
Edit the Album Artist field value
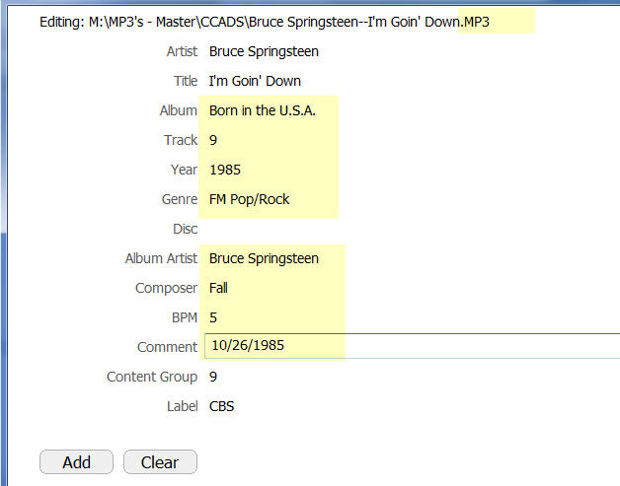coord(264,258)
